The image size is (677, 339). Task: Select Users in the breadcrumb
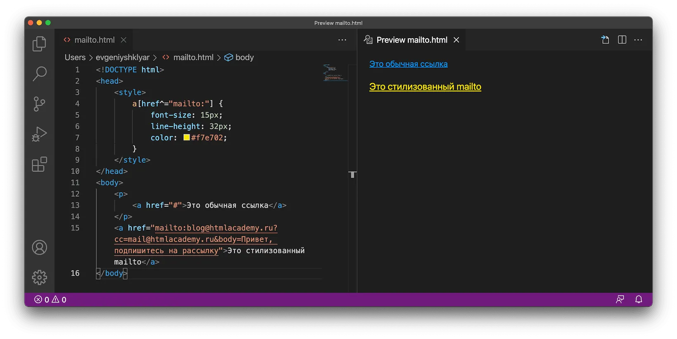point(75,57)
